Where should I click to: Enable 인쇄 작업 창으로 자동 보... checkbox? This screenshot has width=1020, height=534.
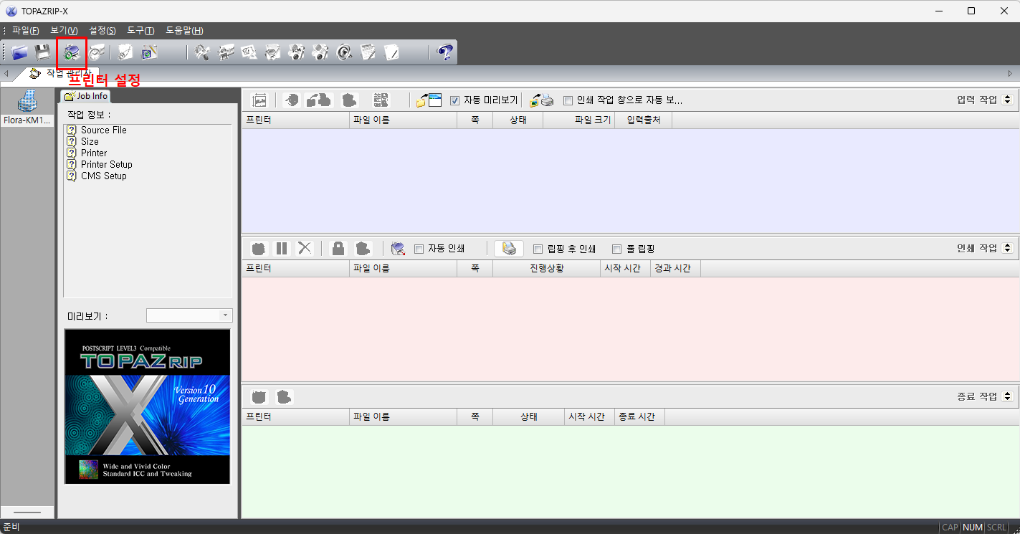(x=568, y=100)
